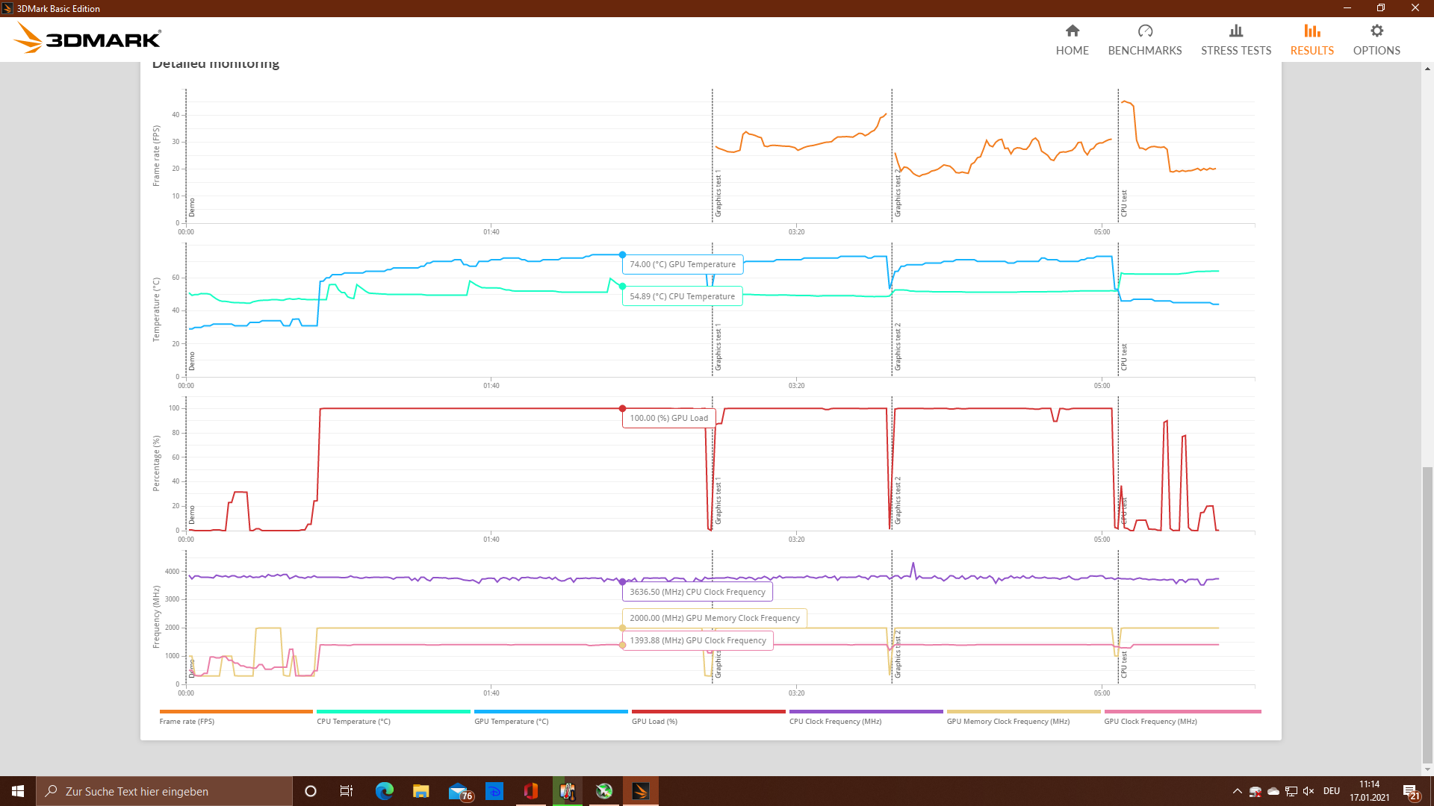Image resolution: width=1434 pixels, height=806 pixels.
Task: Open Task View on taskbar
Action: click(x=347, y=791)
